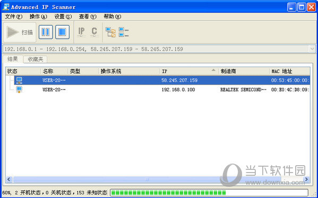
Task: Click the IP range toolbar icon
Action: point(81,32)
